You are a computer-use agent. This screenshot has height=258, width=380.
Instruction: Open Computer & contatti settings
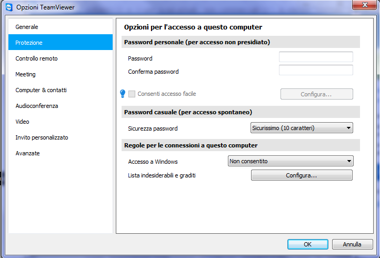(41, 90)
